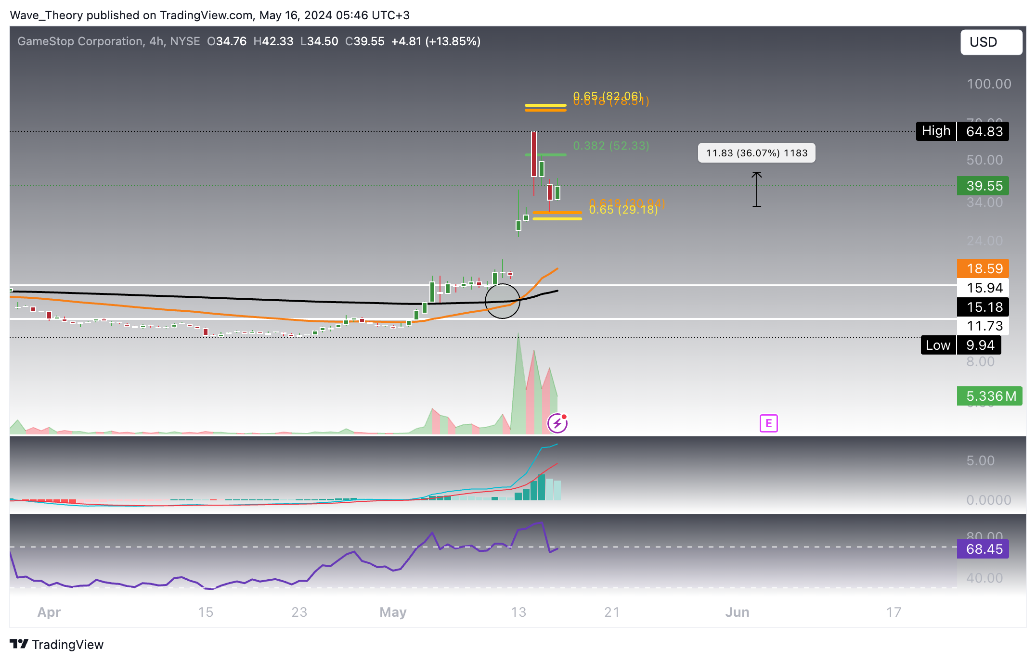This screenshot has height=661, width=1036.
Task: Click the 13 date label on time axis
Action: [518, 612]
